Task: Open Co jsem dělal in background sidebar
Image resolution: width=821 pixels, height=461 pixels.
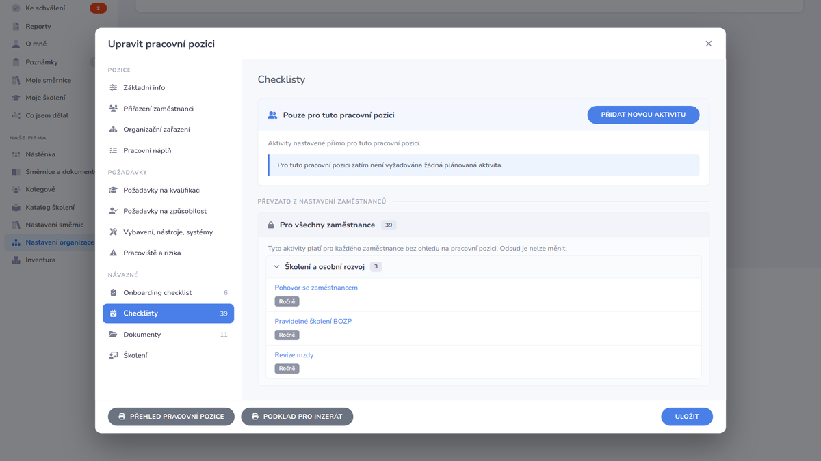Action: click(x=47, y=115)
